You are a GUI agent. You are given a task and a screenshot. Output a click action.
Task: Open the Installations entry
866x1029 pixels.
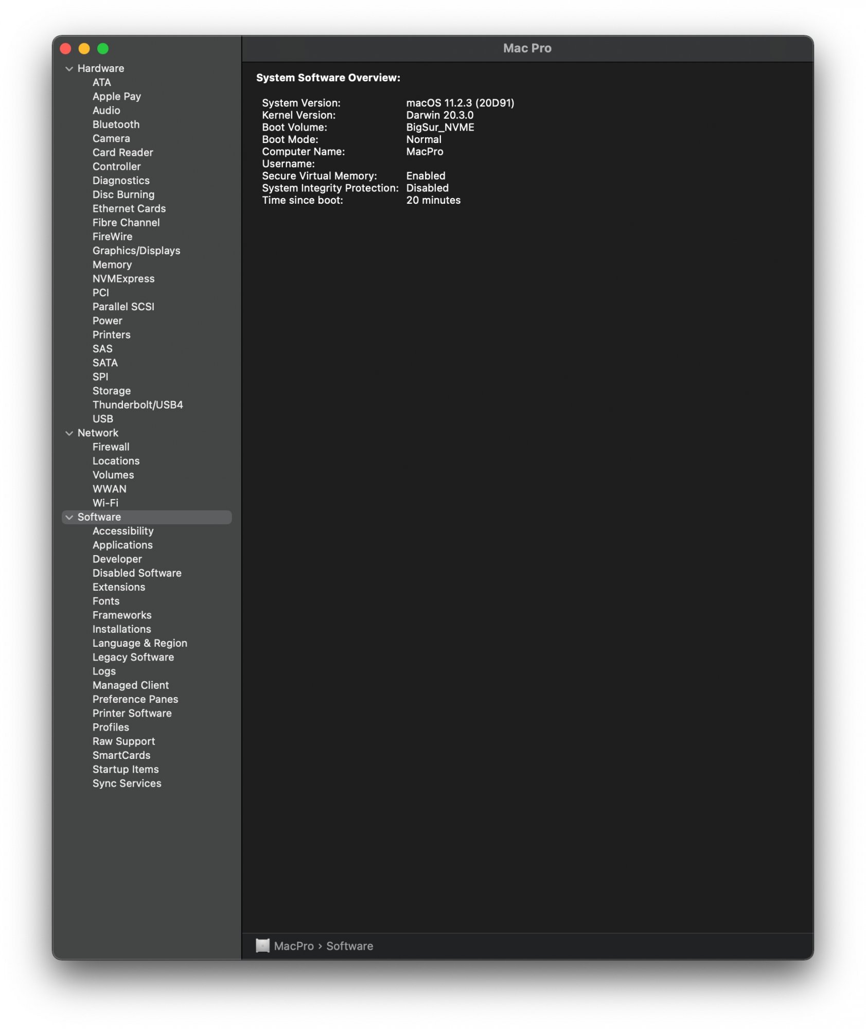(122, 629)
